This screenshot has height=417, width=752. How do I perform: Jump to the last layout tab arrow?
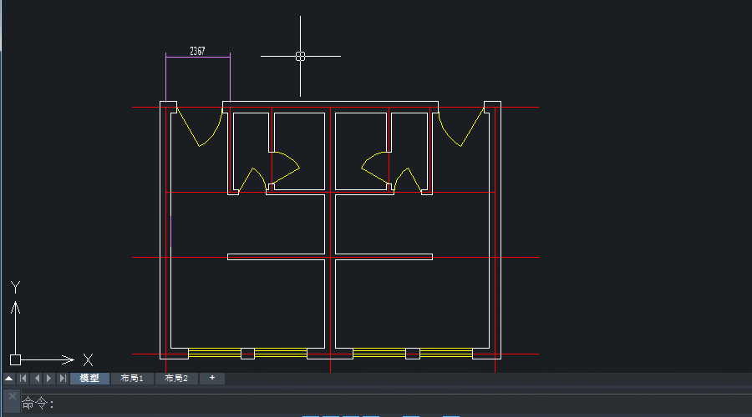[x=63, y=379]
